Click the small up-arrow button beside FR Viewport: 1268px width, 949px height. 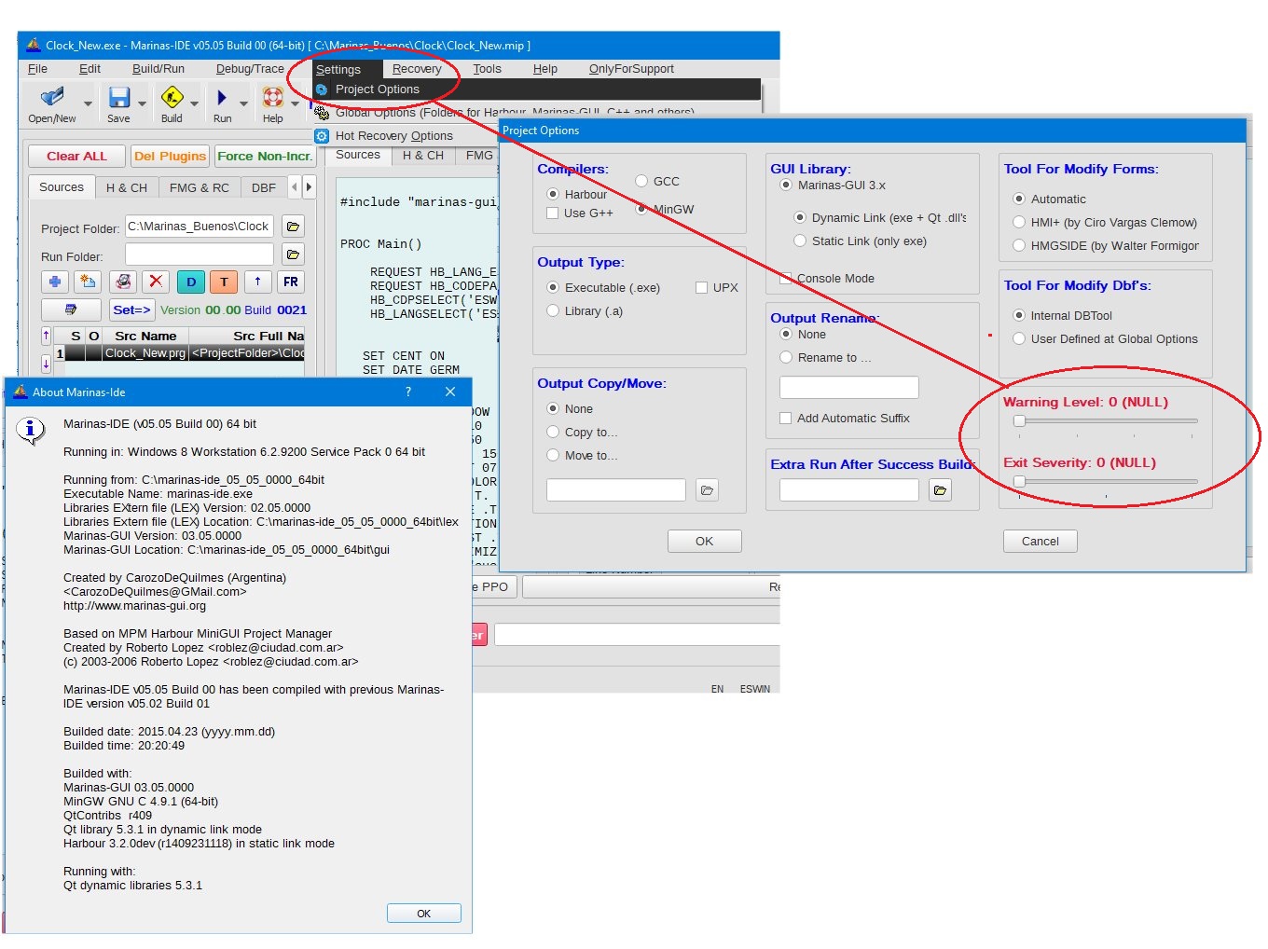click(x=257, y=282)
